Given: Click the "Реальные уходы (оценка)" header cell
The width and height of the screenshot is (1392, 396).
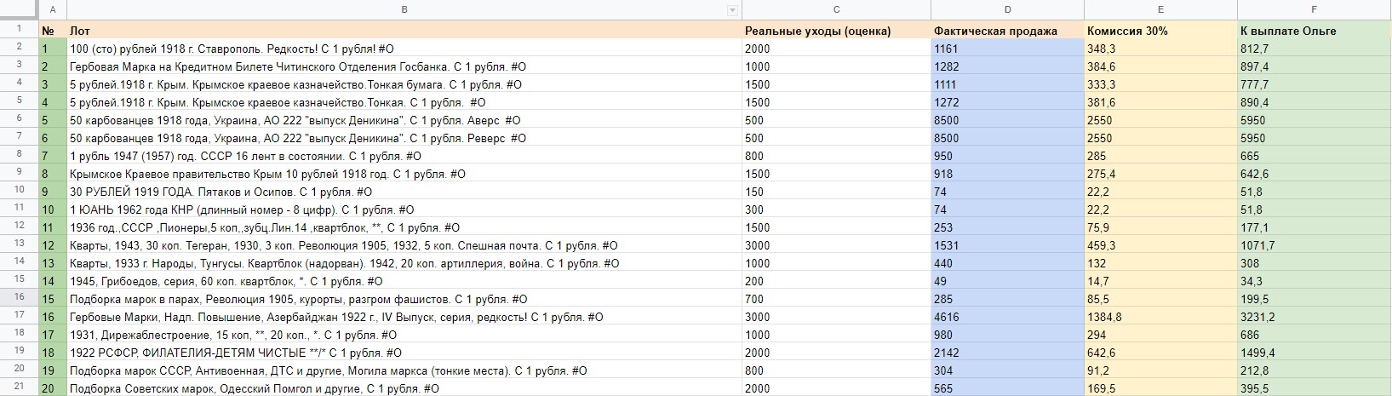Looking at the screenshot, I should pyautogui.click(x=836, y=31).
